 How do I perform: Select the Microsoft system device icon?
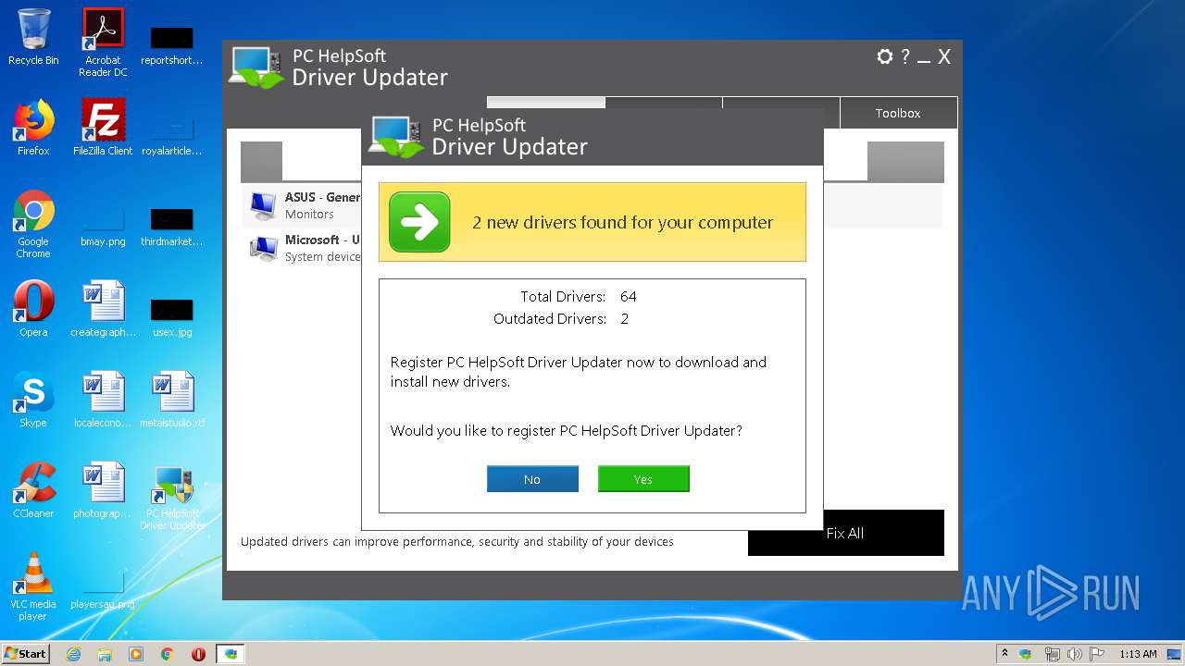click(264, 248)
